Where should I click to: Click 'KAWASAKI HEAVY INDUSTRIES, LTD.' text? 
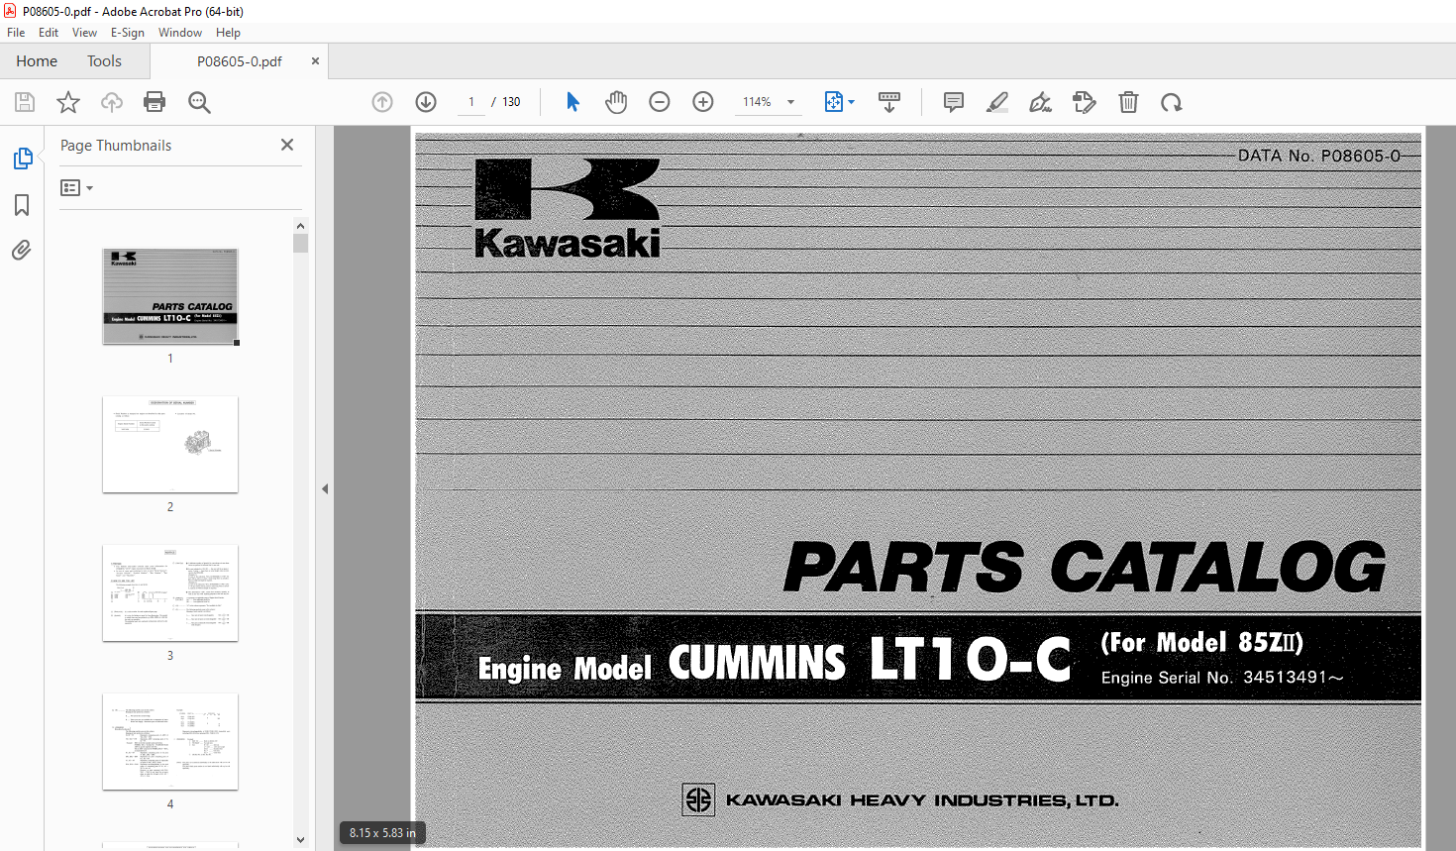pos(922,800)
